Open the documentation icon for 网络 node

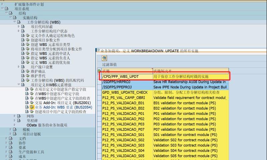(x=19, y=116)
